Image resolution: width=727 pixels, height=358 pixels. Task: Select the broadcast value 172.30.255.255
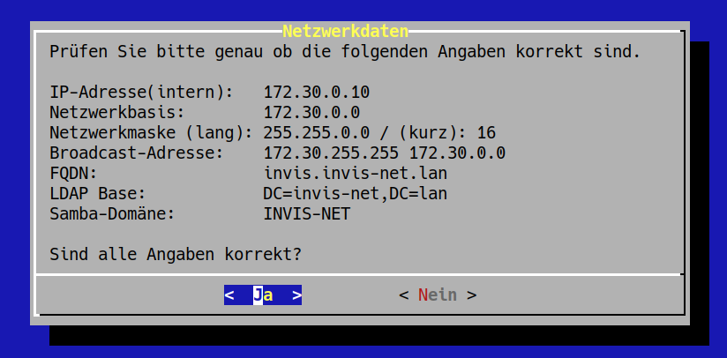331,153
